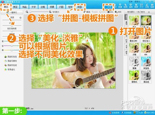
Task: Toggle the 原图 original image option
Action: pyautogui.click(x=102, y=12)
